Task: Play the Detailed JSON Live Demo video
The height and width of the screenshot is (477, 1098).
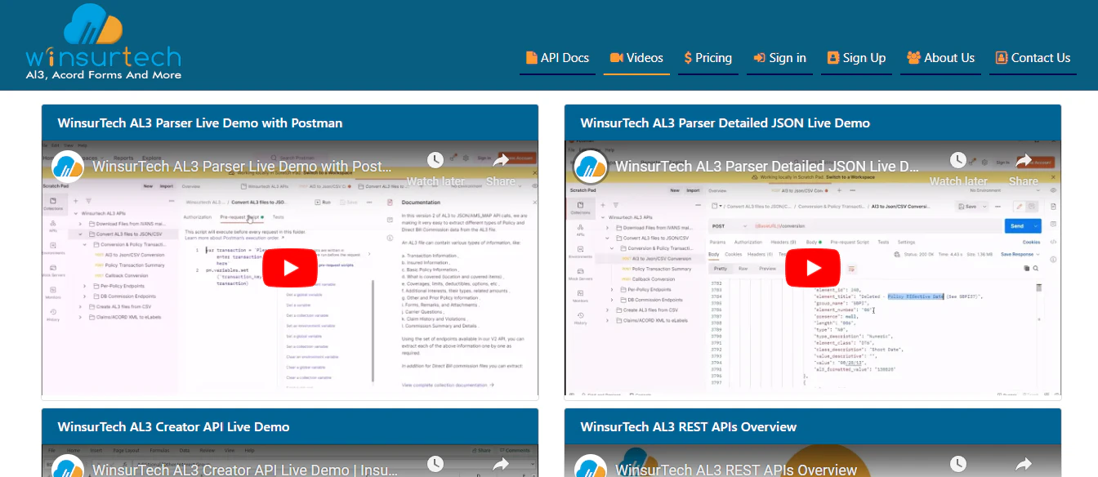Action: click(x=813, y=268)
